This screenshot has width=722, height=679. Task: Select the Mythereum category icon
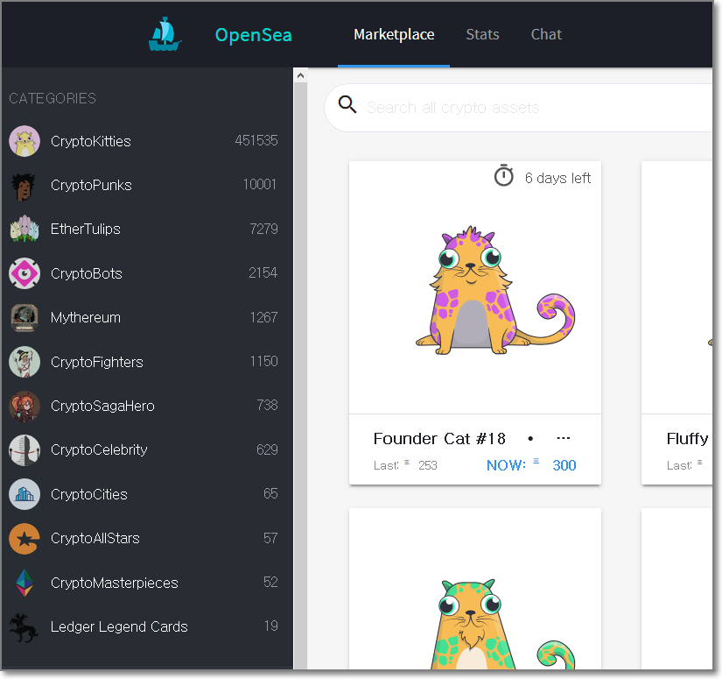point(25,318)
